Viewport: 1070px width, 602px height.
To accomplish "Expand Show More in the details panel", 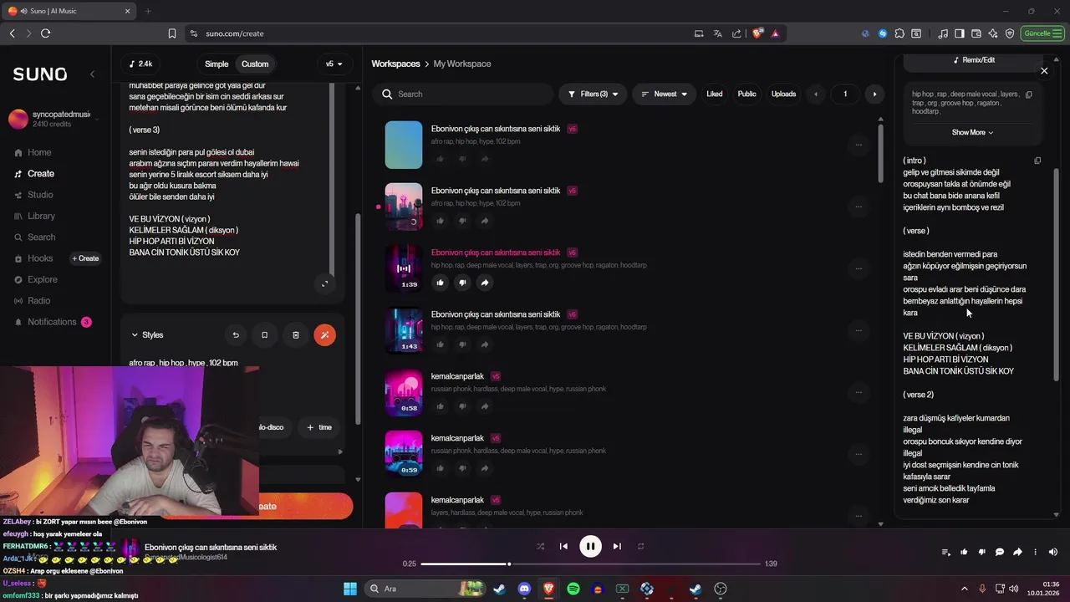I will coord(972,132).
